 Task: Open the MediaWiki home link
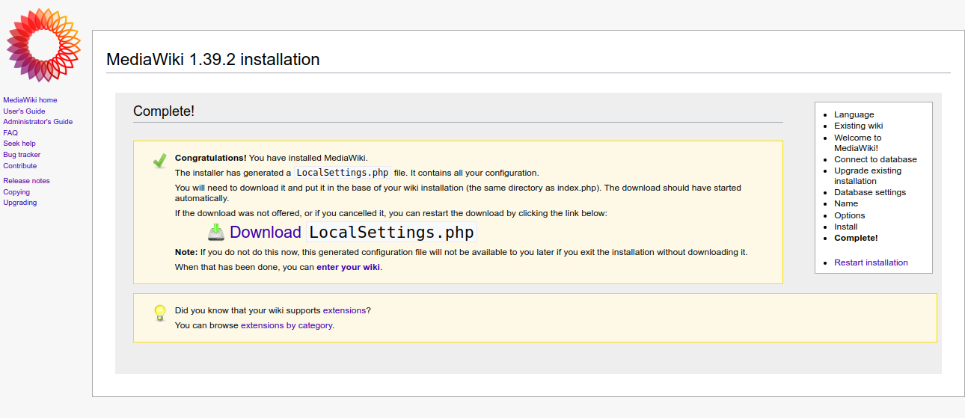(30, 100)
